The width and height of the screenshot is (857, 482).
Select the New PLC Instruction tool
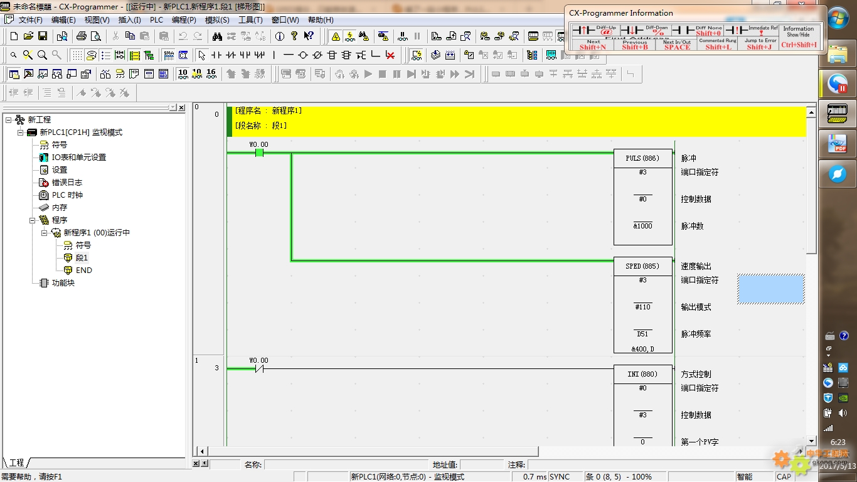tap(331, 55)
